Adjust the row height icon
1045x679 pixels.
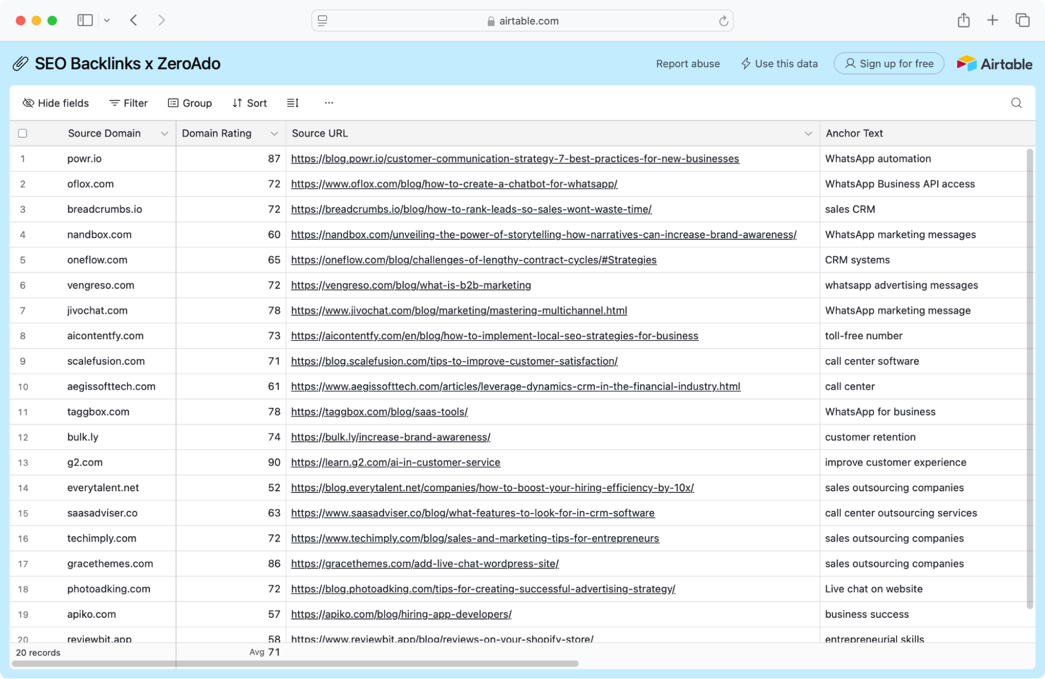coord(293,103)
